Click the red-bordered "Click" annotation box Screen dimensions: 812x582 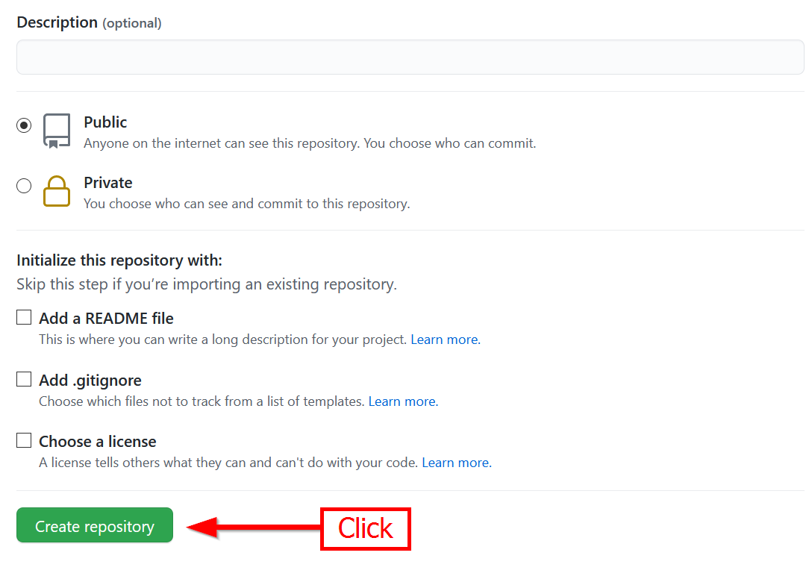[x=366, y=528]
